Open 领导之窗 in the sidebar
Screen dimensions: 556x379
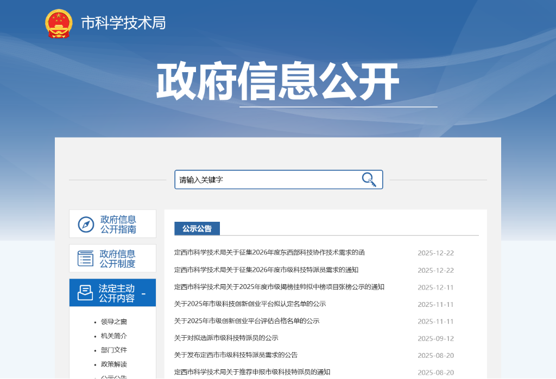(x=113, y=322)
